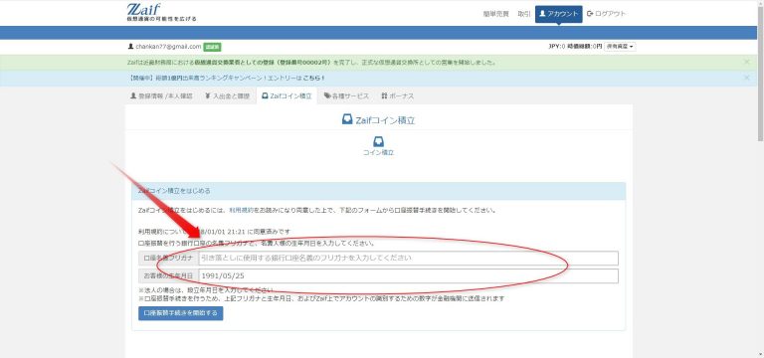
Task: Click the Zaif logo
Action: point(161,12)
